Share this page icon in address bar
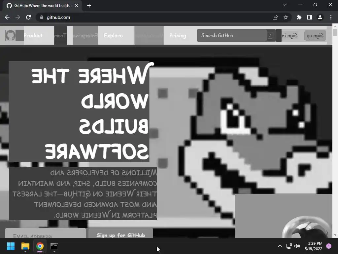Screen dimensions: 338x254 click(x=275, y=17)
